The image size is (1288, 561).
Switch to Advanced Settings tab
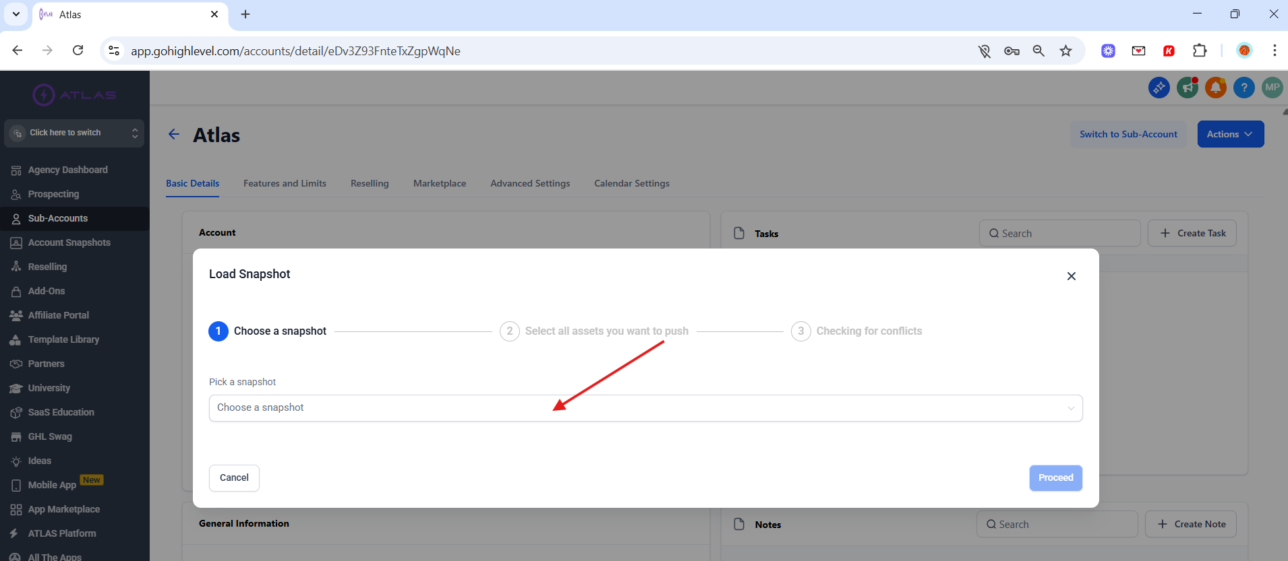[530, 183]
